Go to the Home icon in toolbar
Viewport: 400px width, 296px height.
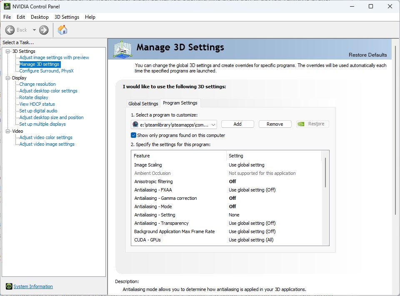pyautogui.click(x=62, y=30)
